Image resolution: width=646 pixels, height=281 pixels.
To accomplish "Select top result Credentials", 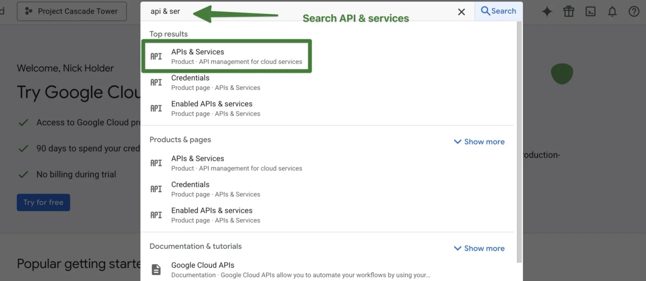I will [x=327, y=83].
